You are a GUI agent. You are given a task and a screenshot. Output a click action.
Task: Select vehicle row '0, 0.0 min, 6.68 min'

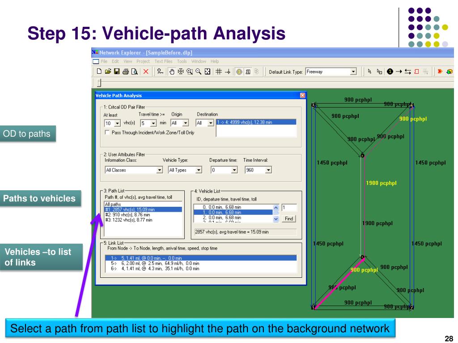tap(233, 207)
